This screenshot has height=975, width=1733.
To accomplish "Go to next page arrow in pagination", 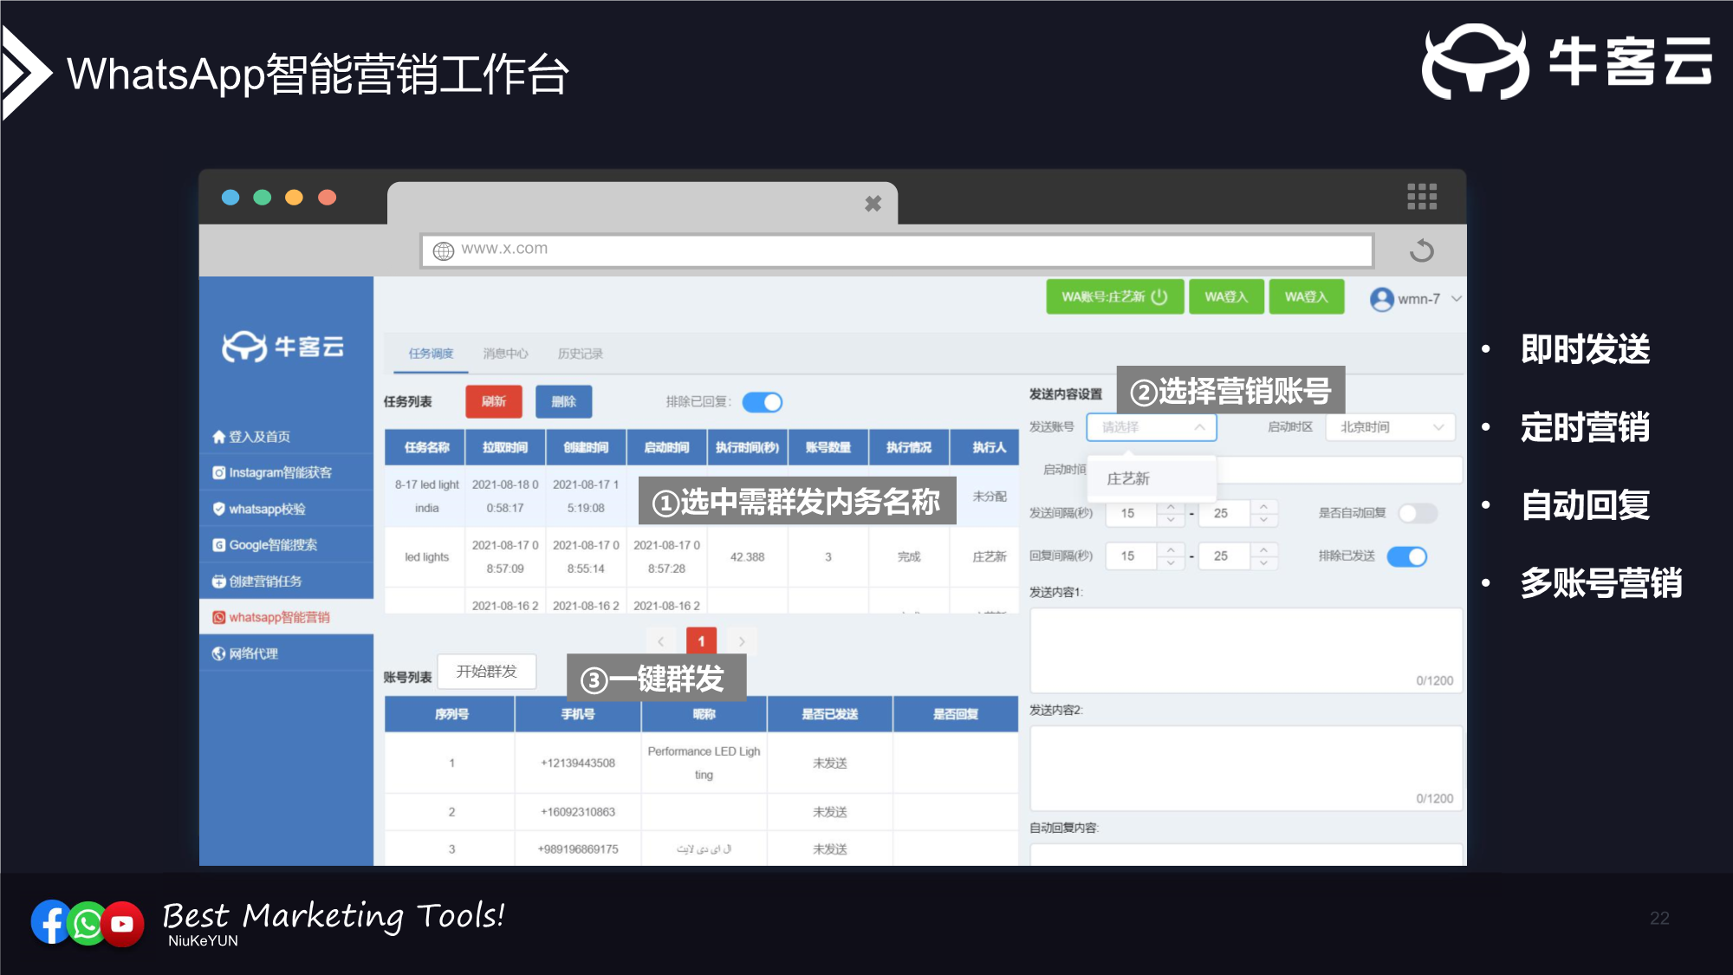I will 742,641.
